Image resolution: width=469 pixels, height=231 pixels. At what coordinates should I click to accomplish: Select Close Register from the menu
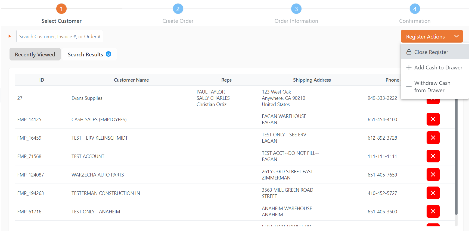click(x=431, y=52)
